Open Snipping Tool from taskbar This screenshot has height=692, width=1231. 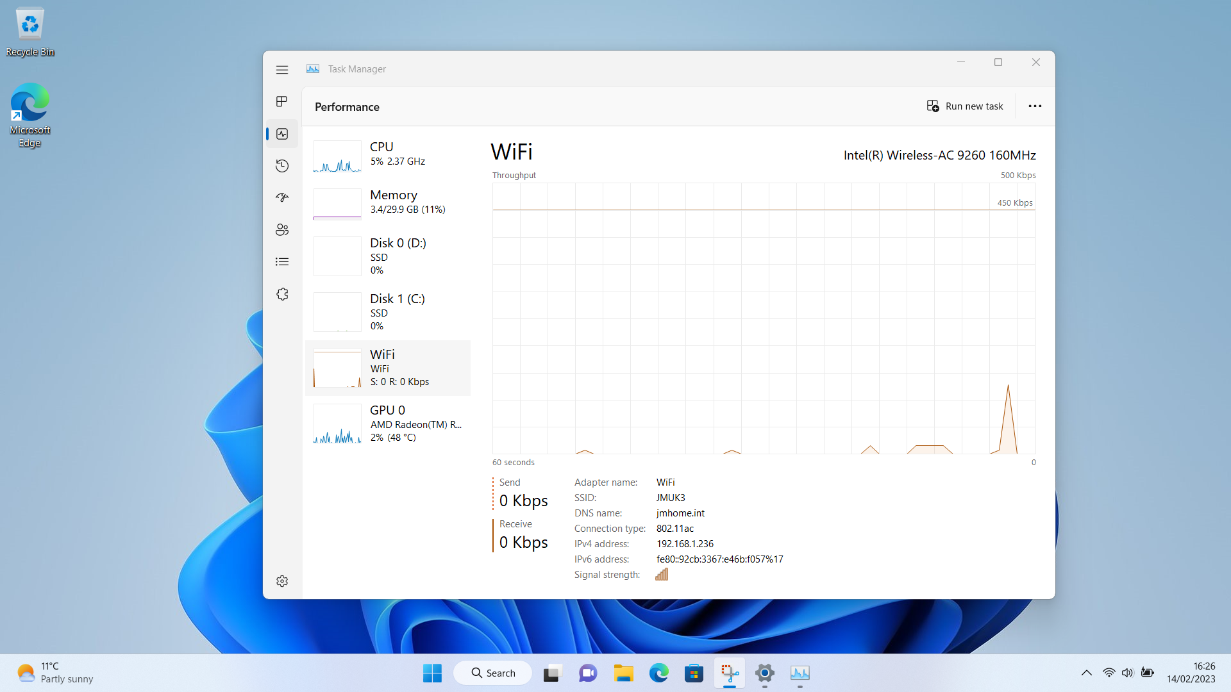point(730,673)
